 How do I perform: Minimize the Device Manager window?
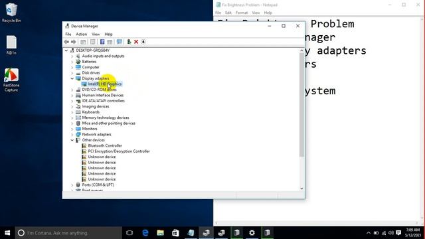point(270,26)
